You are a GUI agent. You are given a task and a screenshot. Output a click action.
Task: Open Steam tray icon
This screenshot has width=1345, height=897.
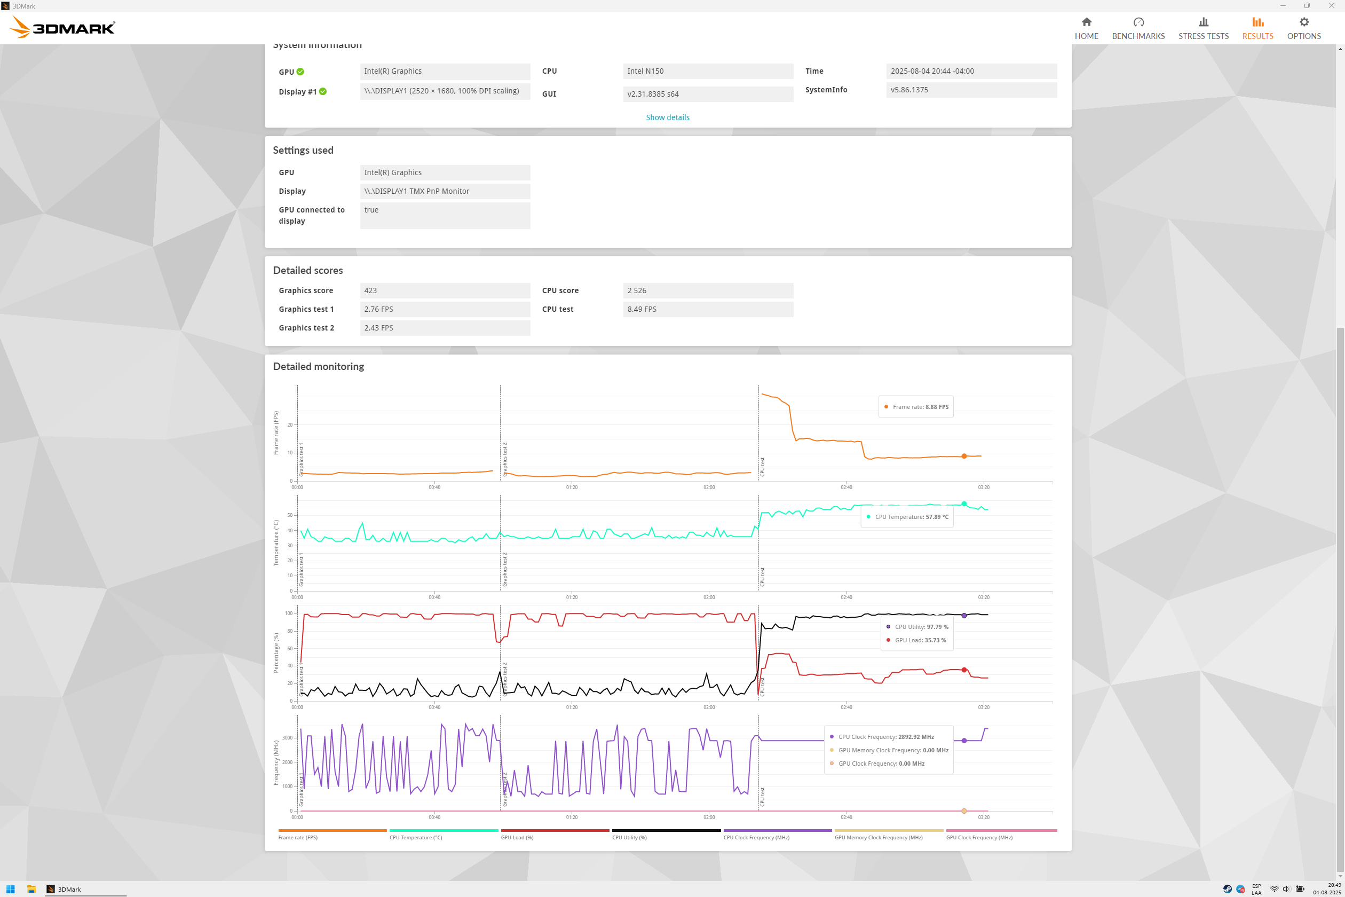point(1227,889)
